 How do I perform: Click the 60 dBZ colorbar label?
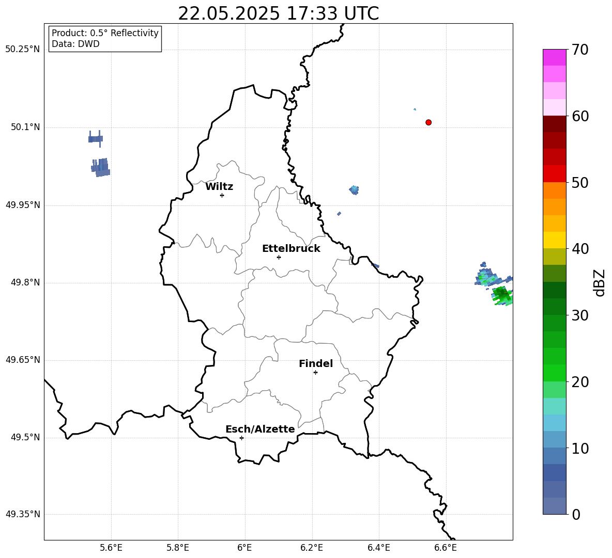point(580,116)
